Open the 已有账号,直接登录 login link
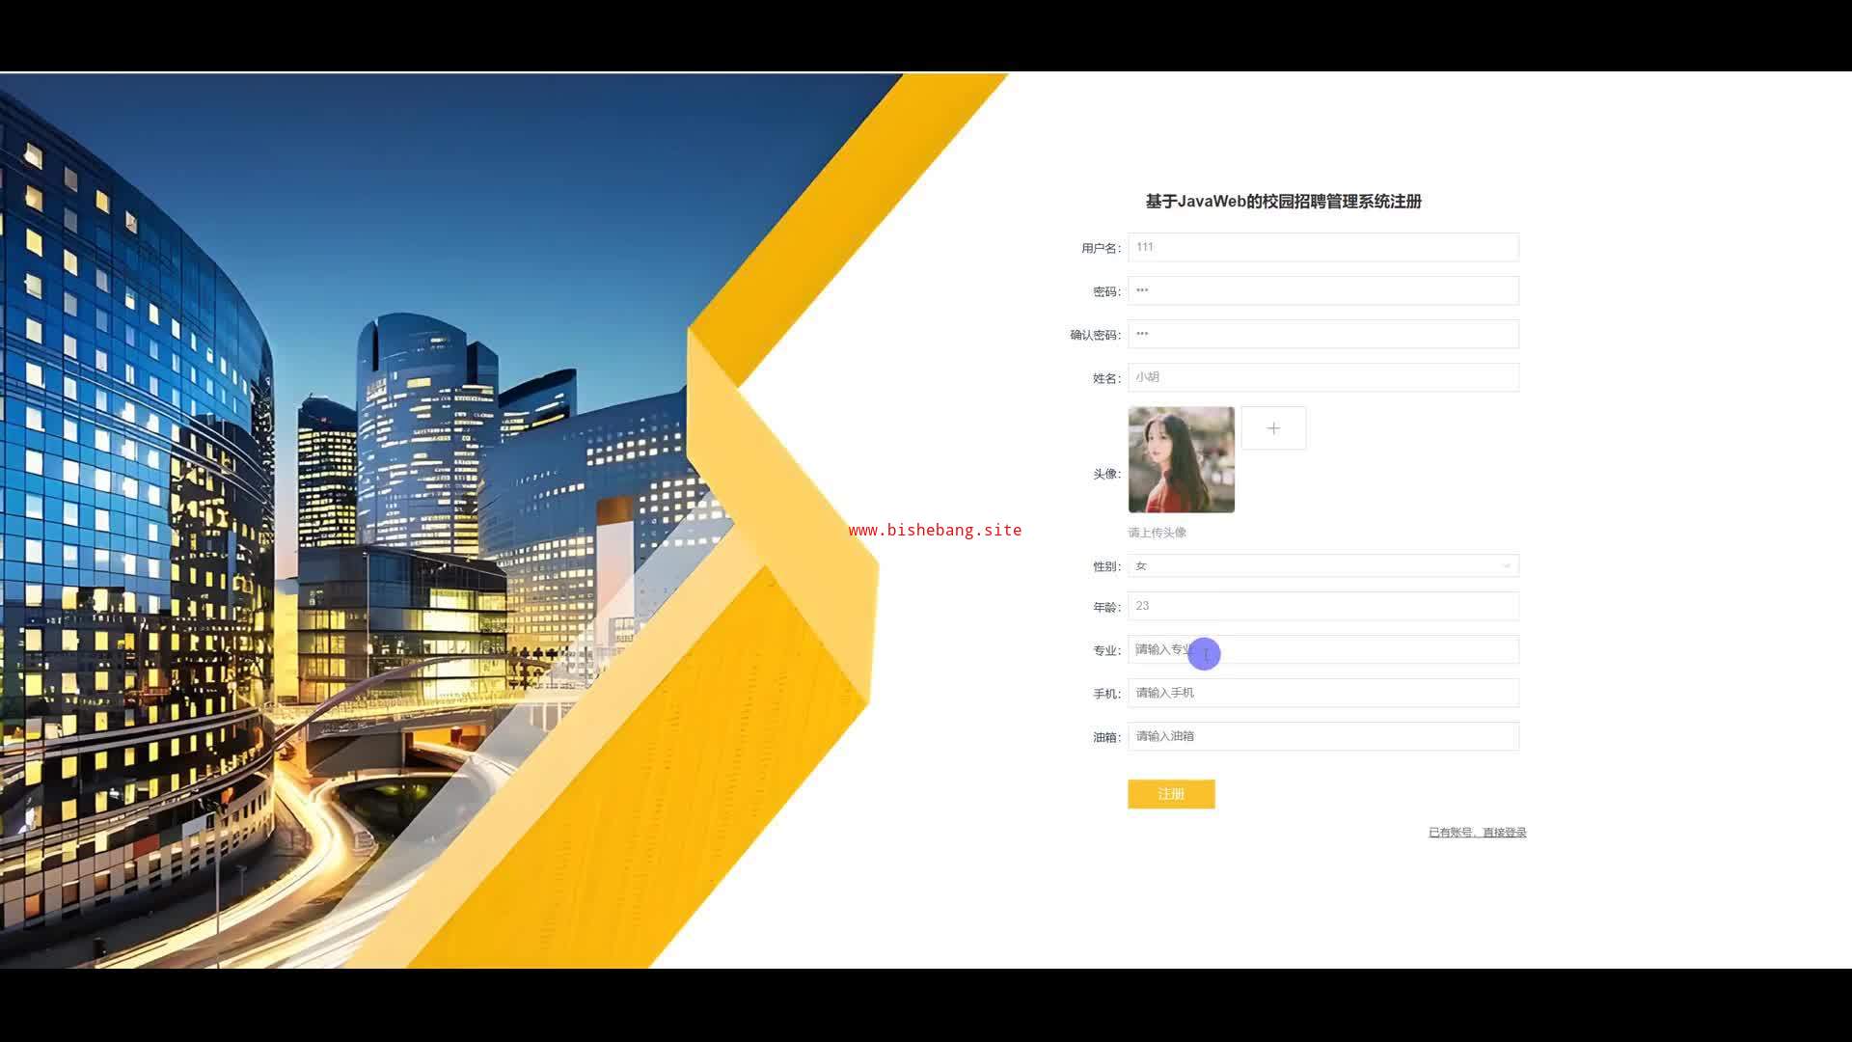 tap(1477, 833)
